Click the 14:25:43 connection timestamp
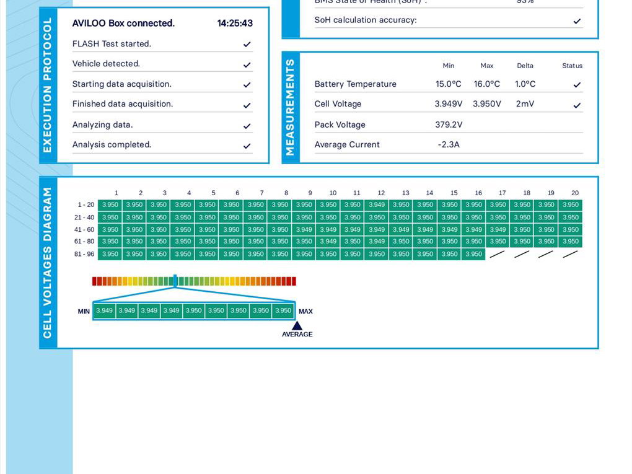Image resolution: width=632 pixels, height=474 pixels. (235, 24)
